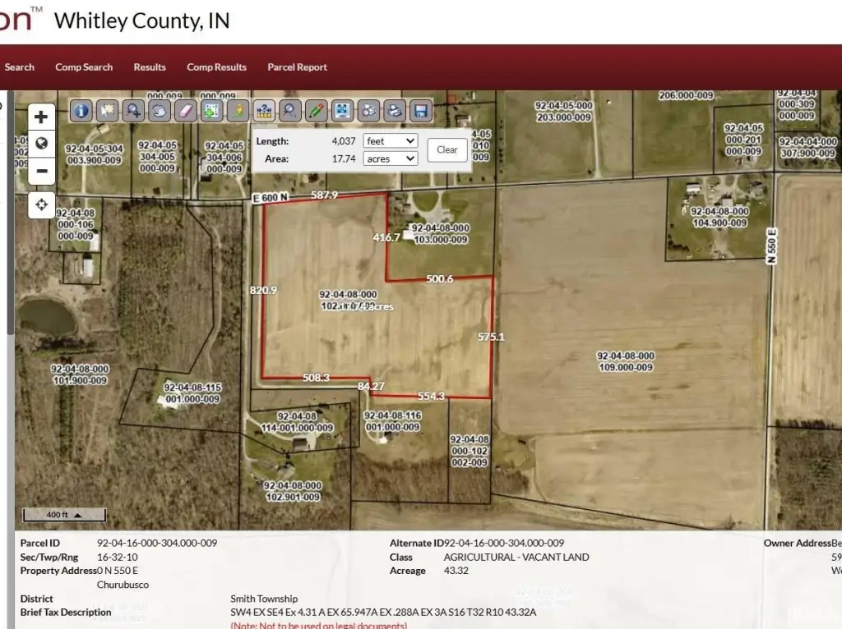Open the Comp Search tab
This screenshot has width=842, height=629.
[84, 67]
